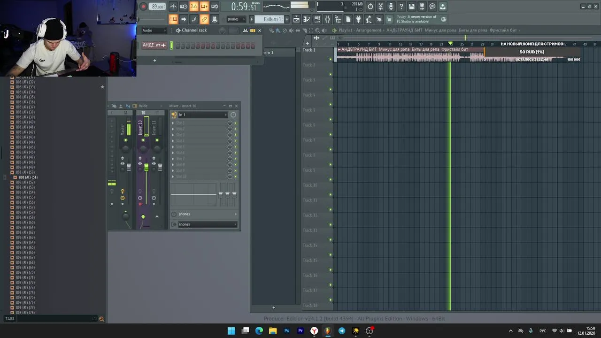
Task: Turn the mix level knob for Slot 2
Action: click(230, 129)
